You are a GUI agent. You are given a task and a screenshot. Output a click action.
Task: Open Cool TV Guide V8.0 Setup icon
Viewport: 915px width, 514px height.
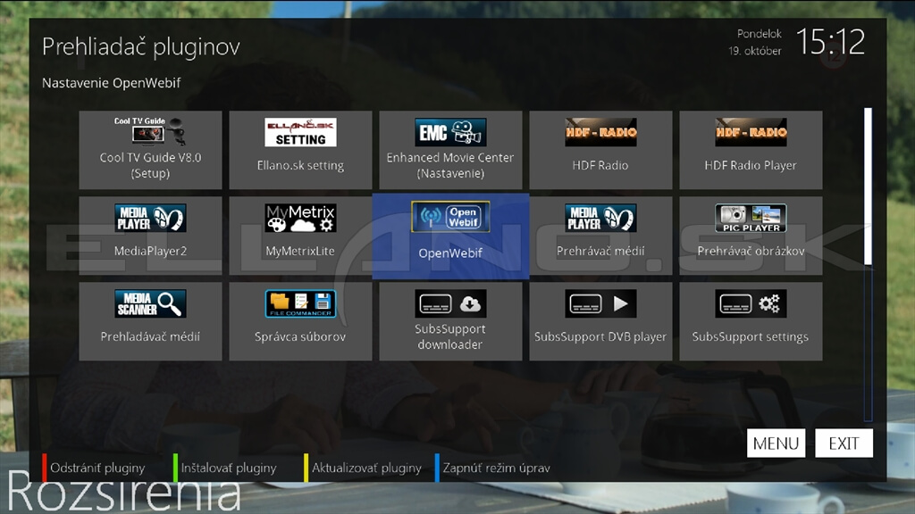click(x=150, y=131)
